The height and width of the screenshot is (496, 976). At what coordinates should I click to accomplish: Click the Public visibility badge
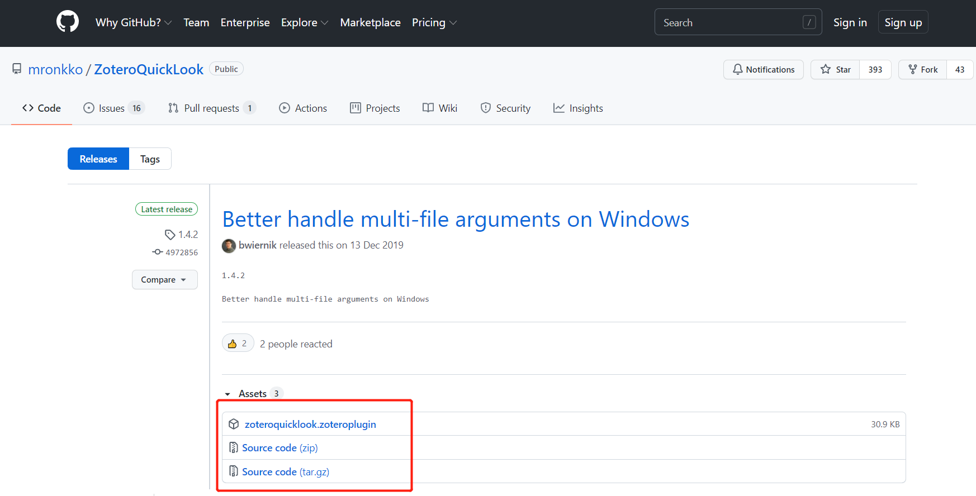click(226, 69)
